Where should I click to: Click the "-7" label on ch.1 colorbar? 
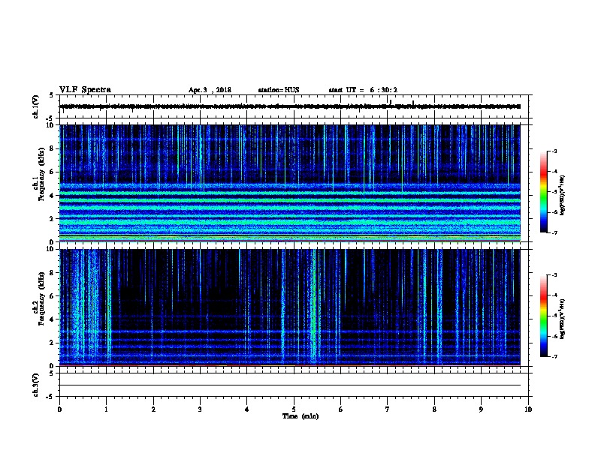coord(554,232)
